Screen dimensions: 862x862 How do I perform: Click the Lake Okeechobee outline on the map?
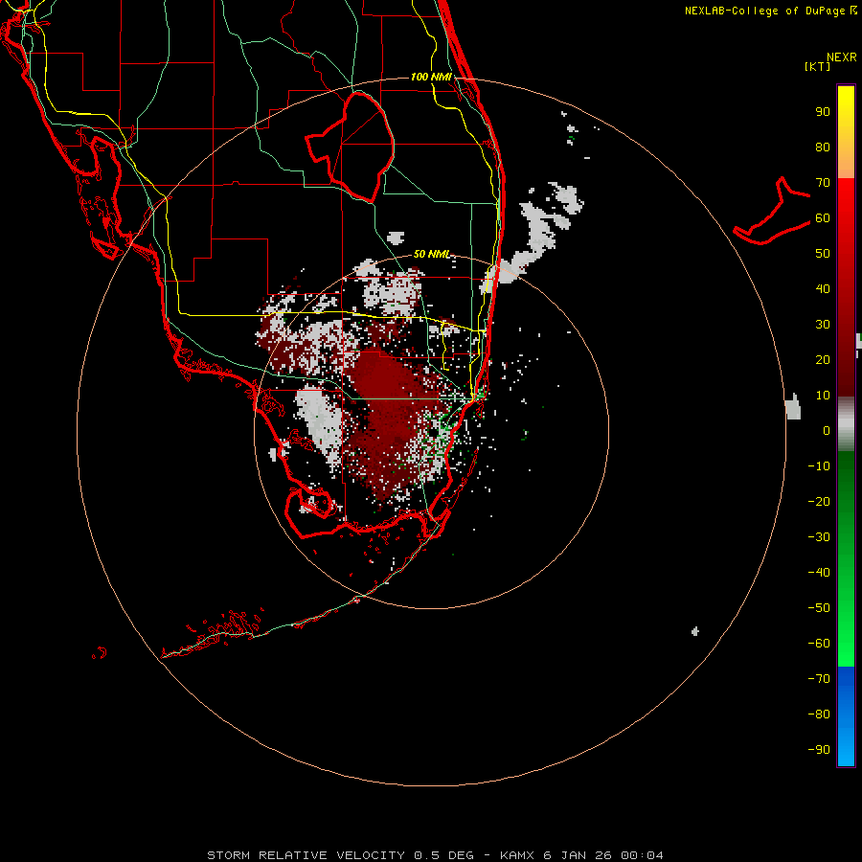coord(351,147)
